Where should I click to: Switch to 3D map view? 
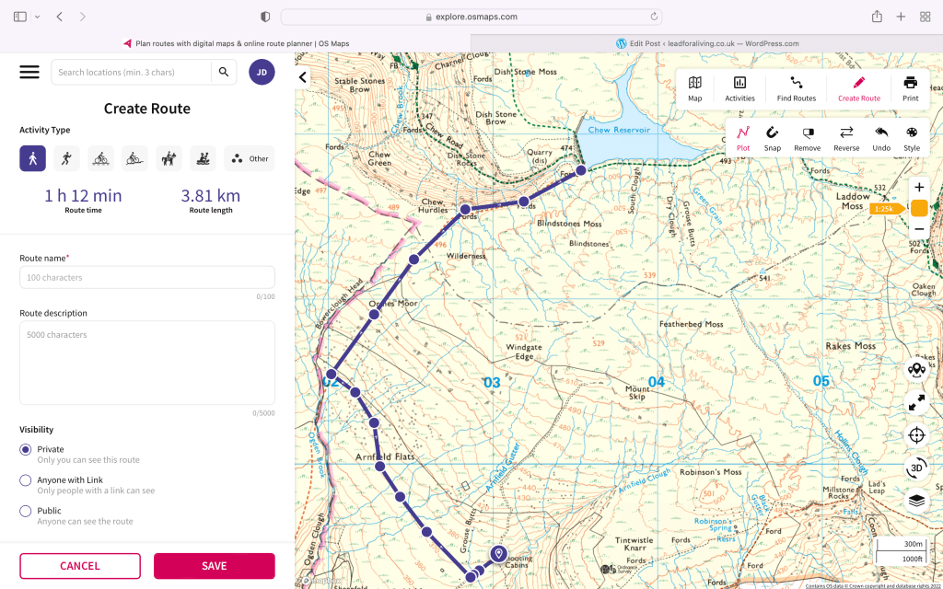916,468
